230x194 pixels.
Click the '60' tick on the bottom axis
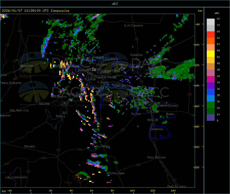click(x=92, y=190)
